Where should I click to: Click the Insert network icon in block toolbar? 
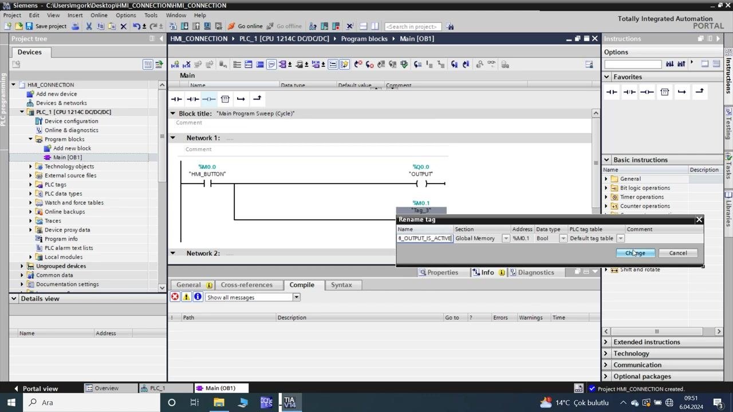point(175,65)
